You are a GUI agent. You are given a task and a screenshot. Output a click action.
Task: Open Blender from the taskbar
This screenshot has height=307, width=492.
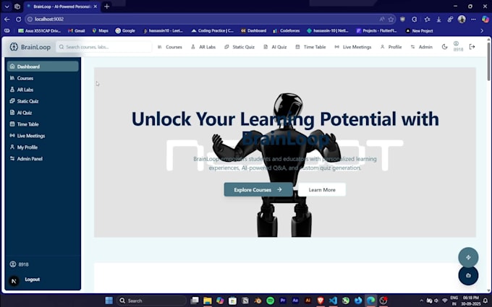258,300
